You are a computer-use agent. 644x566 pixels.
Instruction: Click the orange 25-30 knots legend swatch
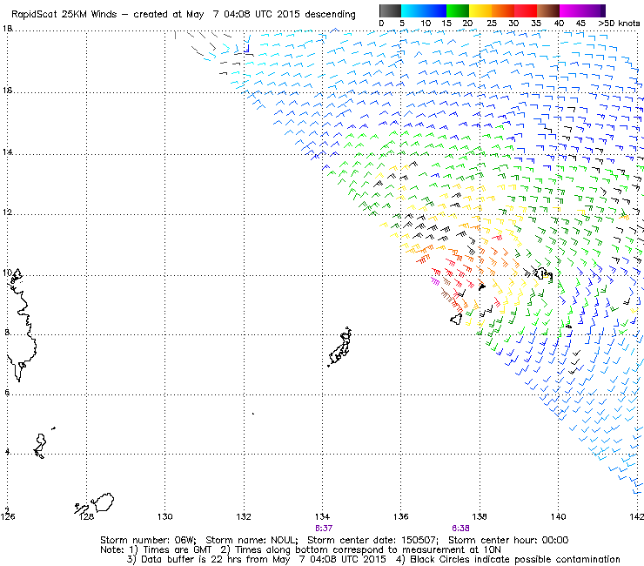[503, 10]
